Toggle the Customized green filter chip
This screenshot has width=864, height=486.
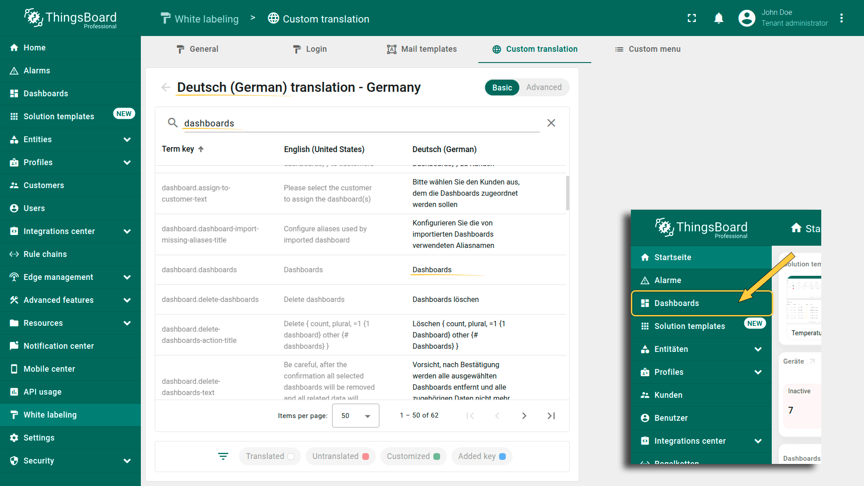click(413, 456)
